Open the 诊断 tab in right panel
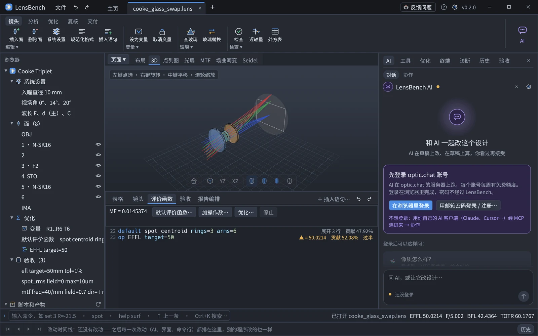 465,61
